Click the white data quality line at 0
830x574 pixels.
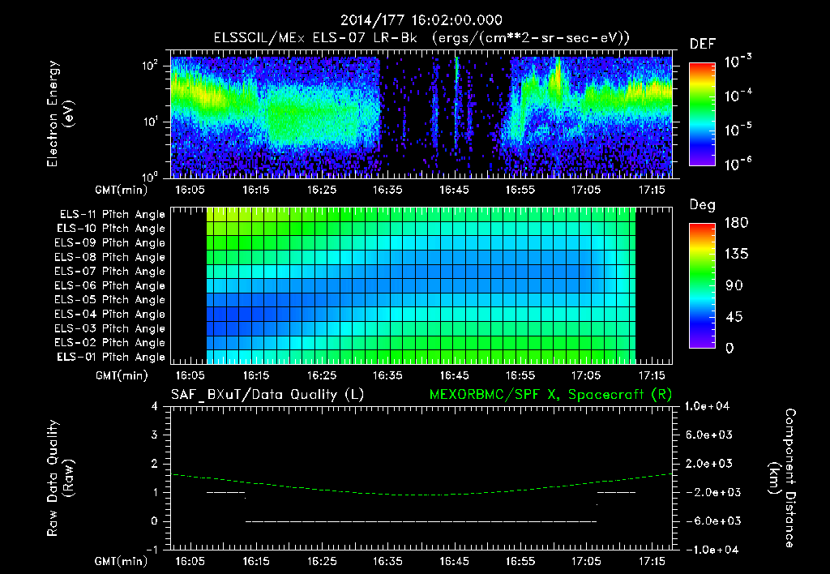click(421, 521)
